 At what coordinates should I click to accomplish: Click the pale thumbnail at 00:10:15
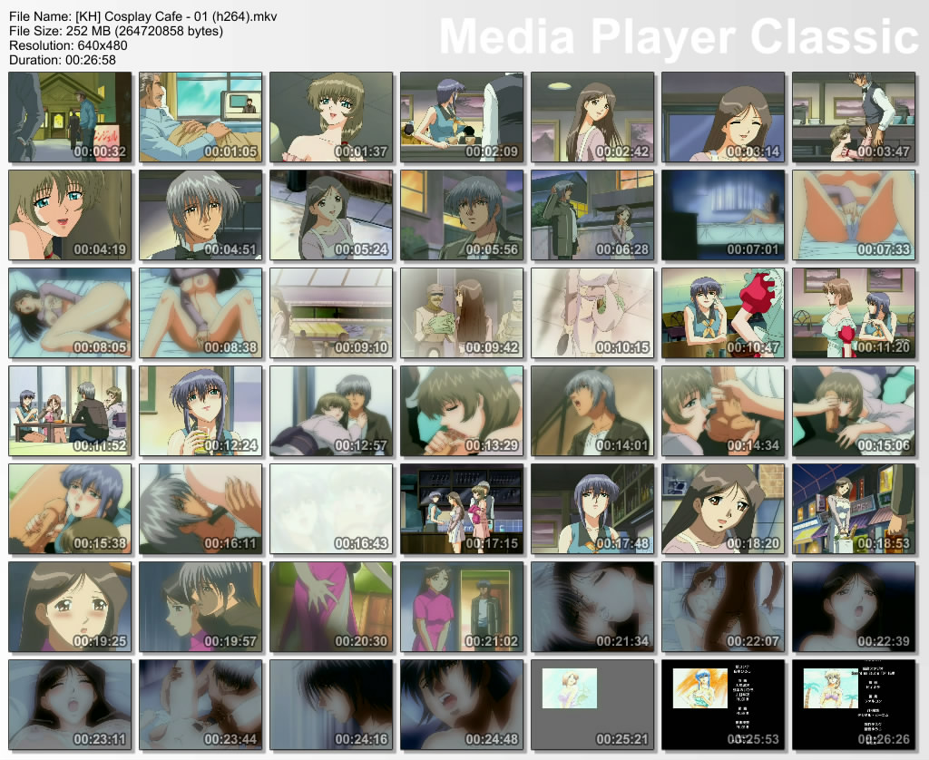coord(592,314)
